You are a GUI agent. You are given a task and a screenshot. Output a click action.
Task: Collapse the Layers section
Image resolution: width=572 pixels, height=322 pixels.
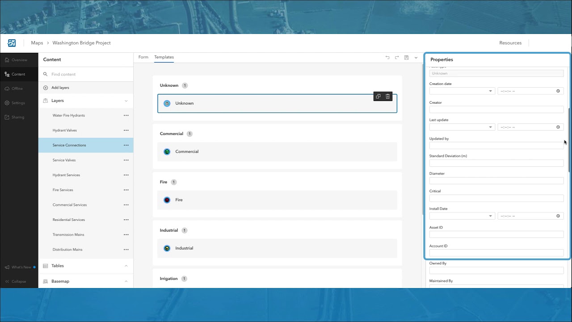click(x=126, y=101)
